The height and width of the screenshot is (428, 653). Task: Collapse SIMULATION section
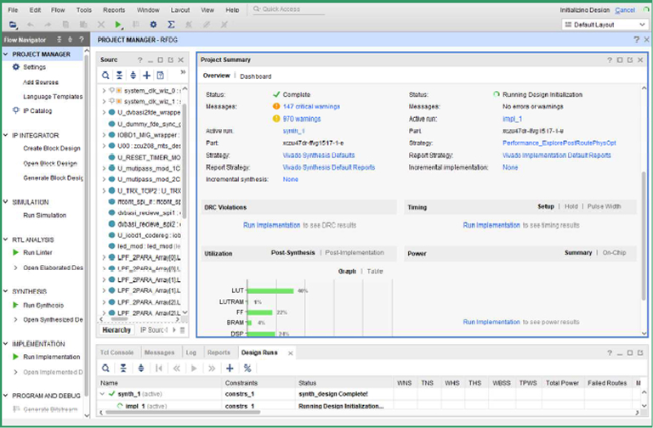5,202
